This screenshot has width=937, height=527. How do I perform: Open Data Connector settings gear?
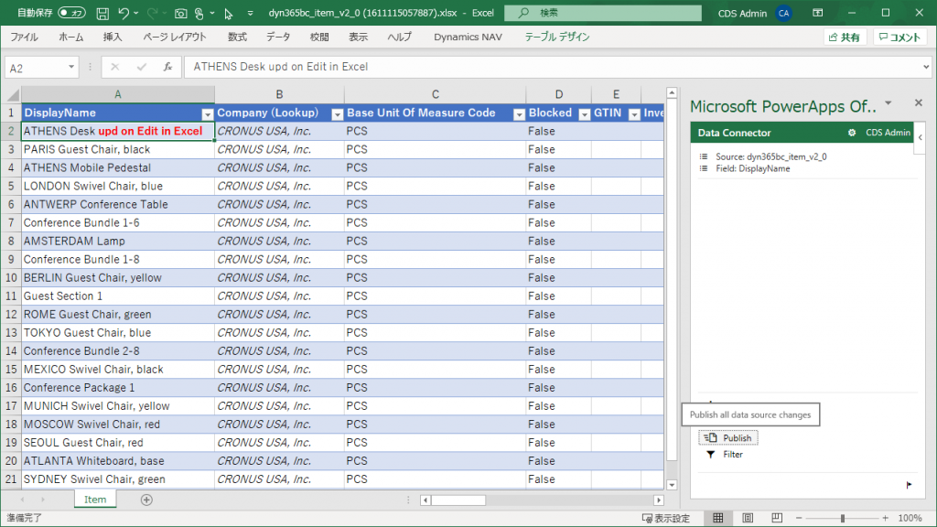click(852, 133)
